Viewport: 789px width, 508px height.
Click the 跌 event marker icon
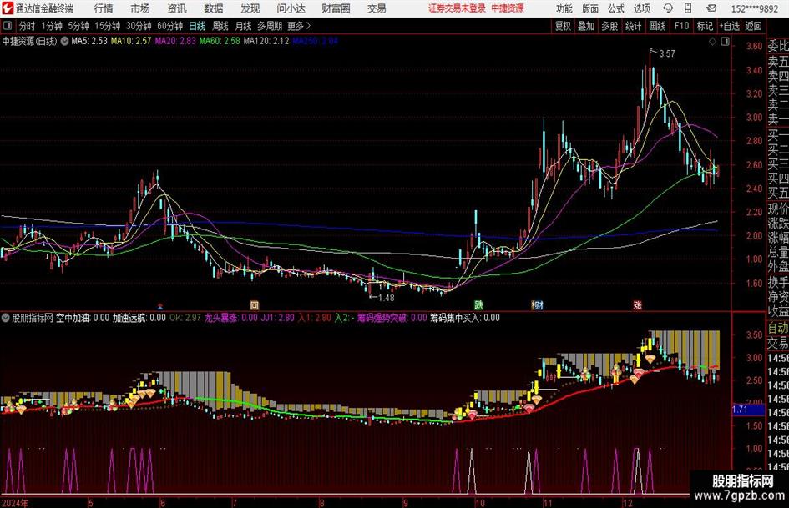(x=478, y=305)
